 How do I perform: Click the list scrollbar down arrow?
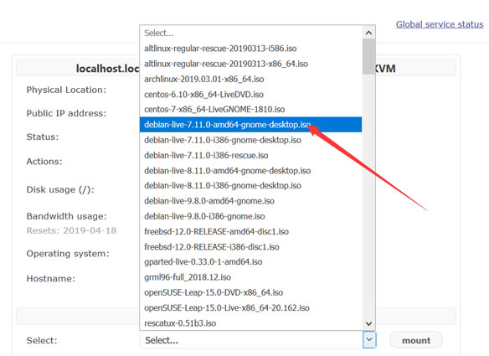[368, 323]
